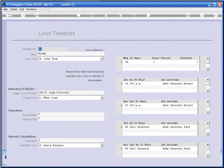Click the round X cancel toolbar icon

click(x=216, y=16)
